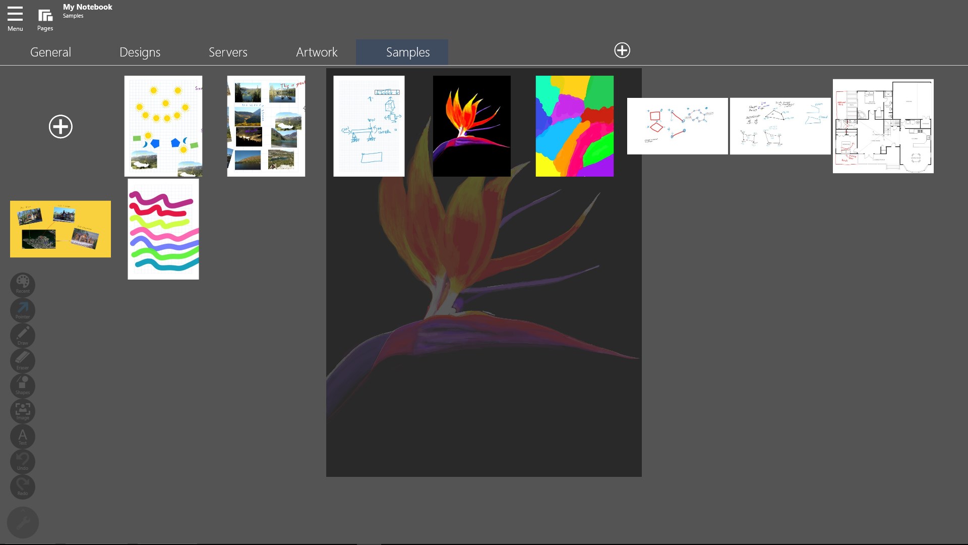968x545 pixels.
Task: Click the Redo icon
Action: 23,486
